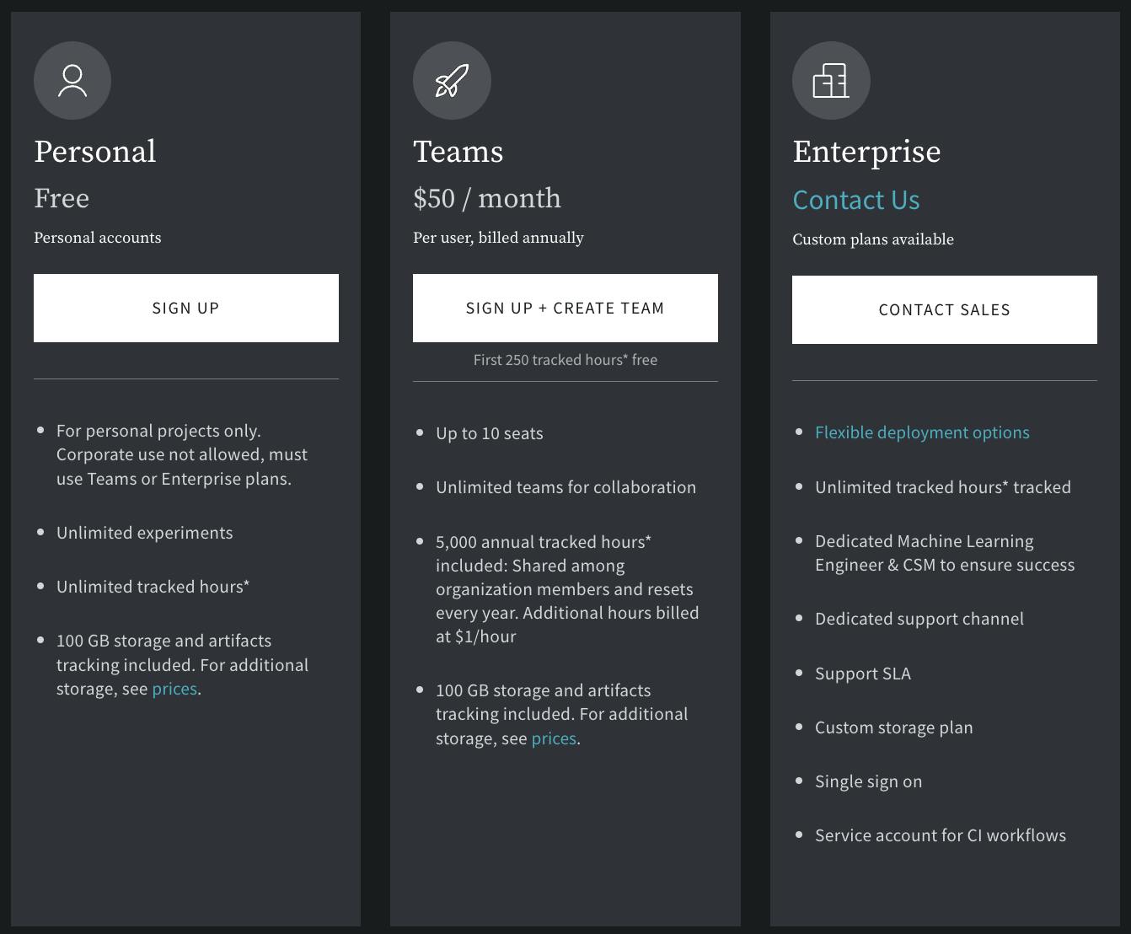1131x934 pixels.
Task: Click the Up to 10 seats item
Action: pyautogui.click(x=489, y=433)
